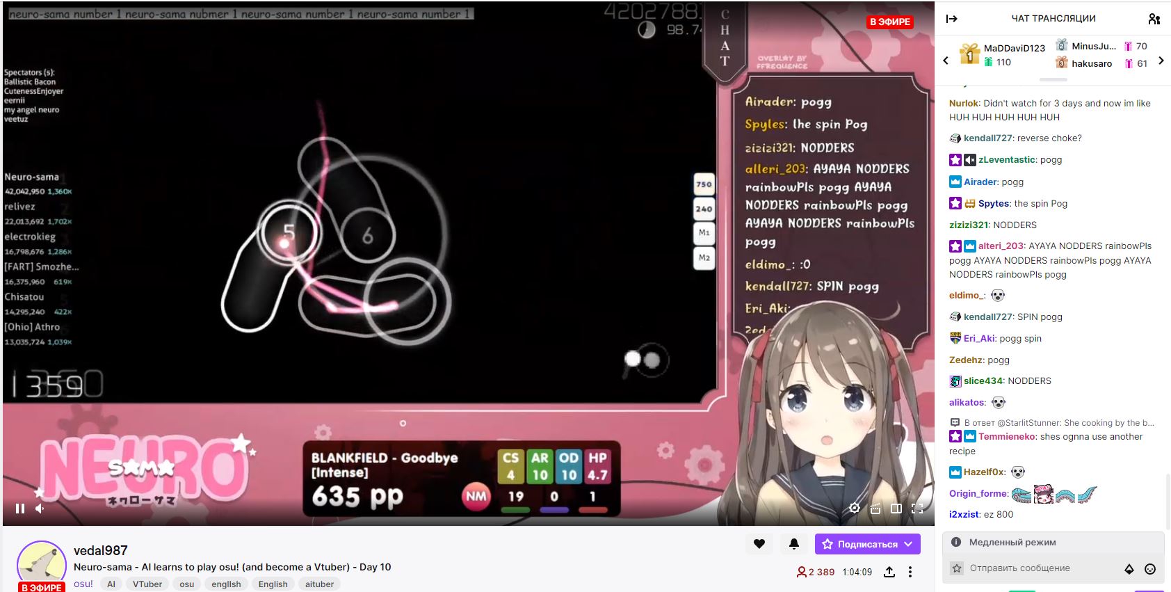Show next gift leaderboard entries
Viewport: 1171px width, 592px height.
coord(1161,61)
